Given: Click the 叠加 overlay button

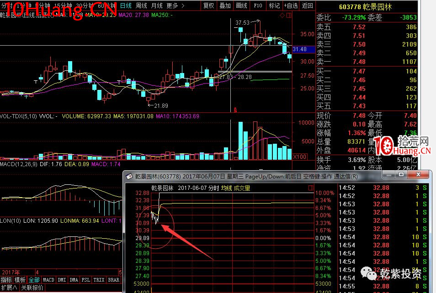Looking at the screenshot, I should click(225, 5).
